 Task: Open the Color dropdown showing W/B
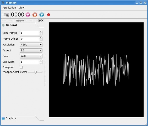click(31, 56)
